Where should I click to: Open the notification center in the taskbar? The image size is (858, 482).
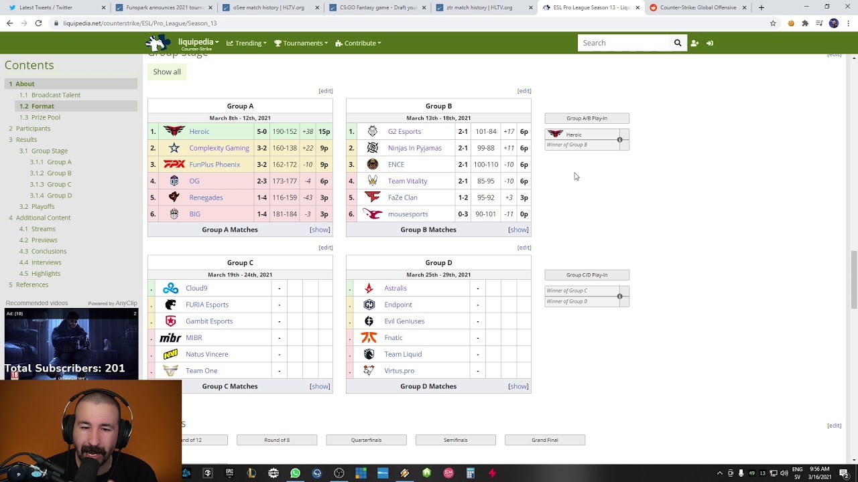(844, 473)
